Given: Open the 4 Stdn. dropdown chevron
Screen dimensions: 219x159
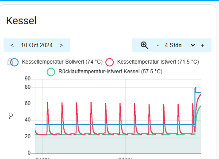Looking at the screenshot, I should tap(193, 45).
